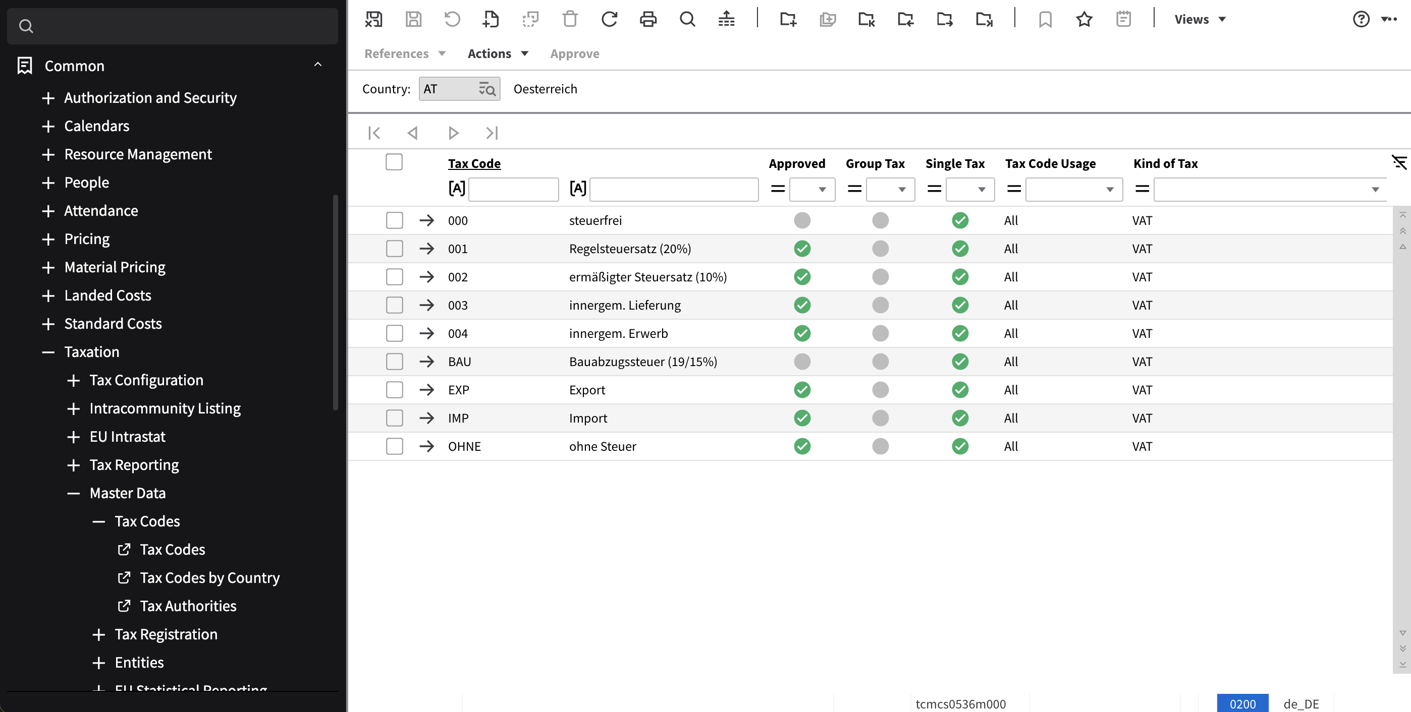Click the Delete trash can icon
The image size is (1411, 712).
(x=570, y=19)
